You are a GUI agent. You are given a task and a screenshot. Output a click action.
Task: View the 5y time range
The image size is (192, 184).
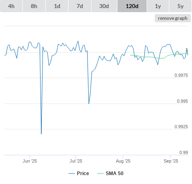tap(180, 6)
